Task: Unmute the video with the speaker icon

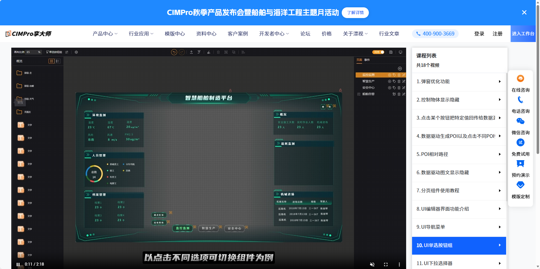Action: pyautogui.click(x=372, y=264)
